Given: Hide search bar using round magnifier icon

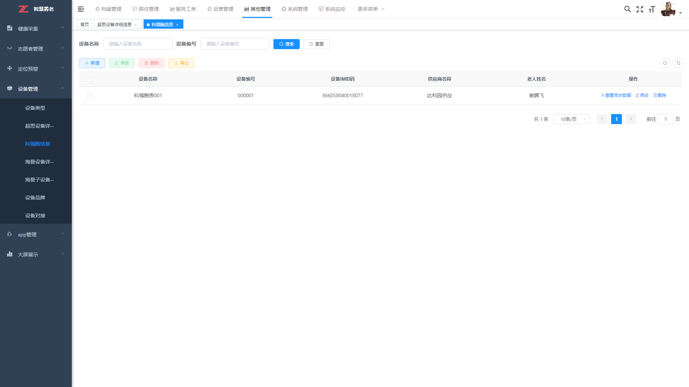Looking at the screenshot, I should click(665, 63).
